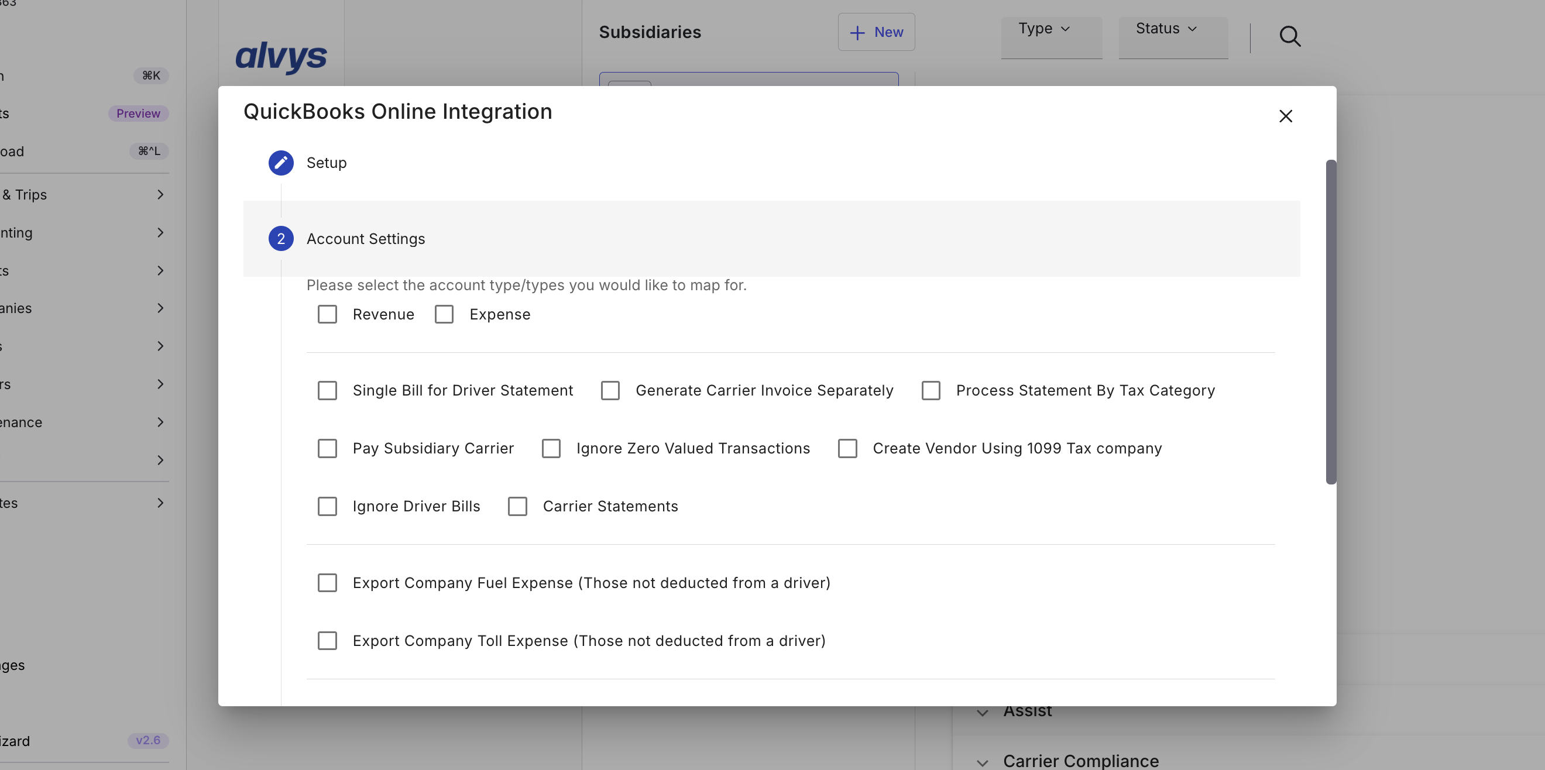
Task: Toggle Ignore Driver Bills checkbox
Action: [x=327, y=506]
